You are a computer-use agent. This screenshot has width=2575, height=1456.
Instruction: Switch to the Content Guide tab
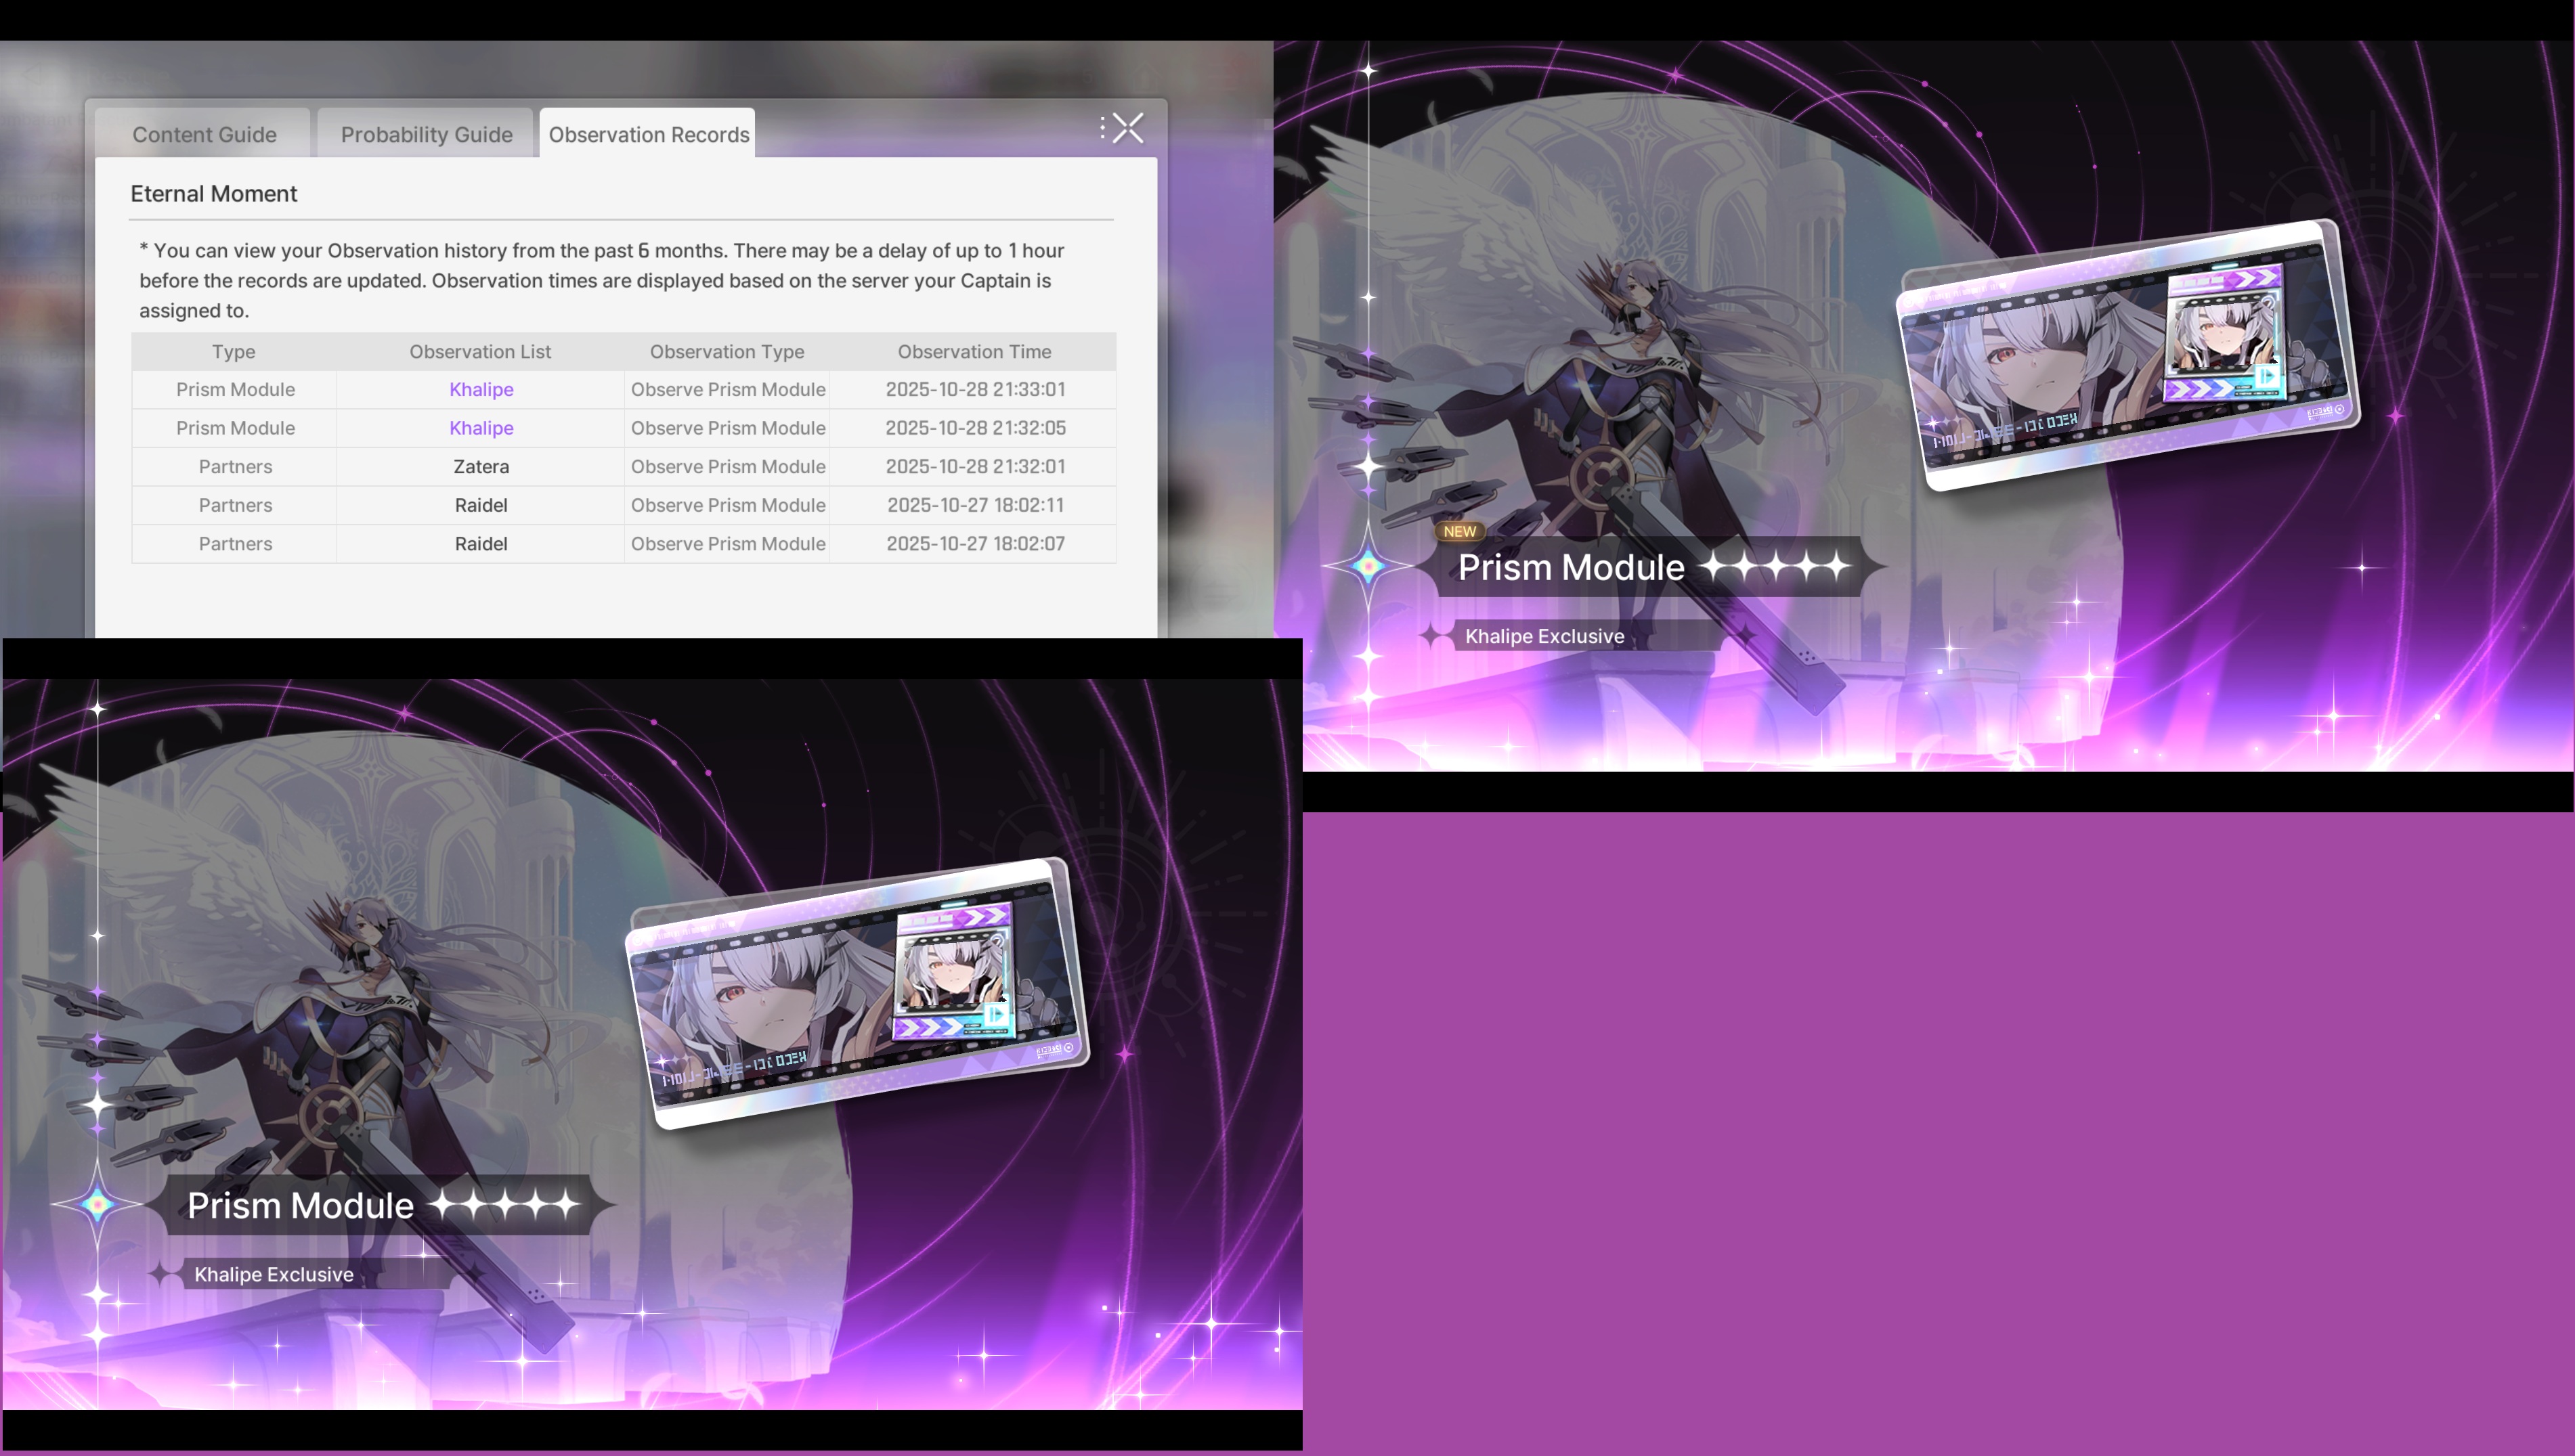coord(204,134)
